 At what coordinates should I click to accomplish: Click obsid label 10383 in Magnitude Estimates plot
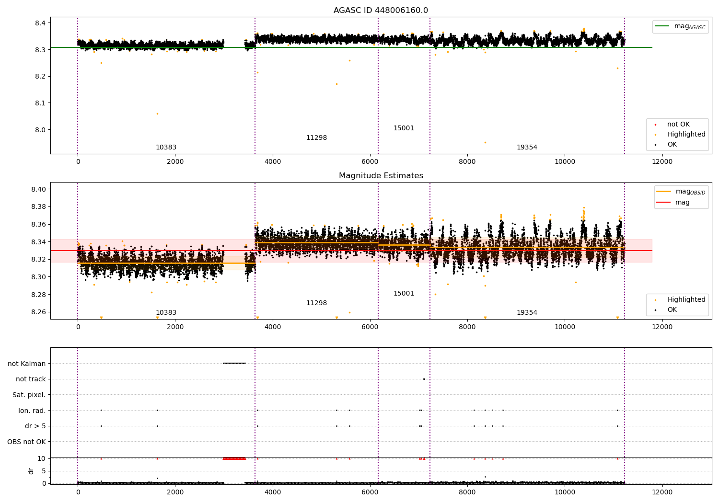pyautogui.click(x=166, y=313)
